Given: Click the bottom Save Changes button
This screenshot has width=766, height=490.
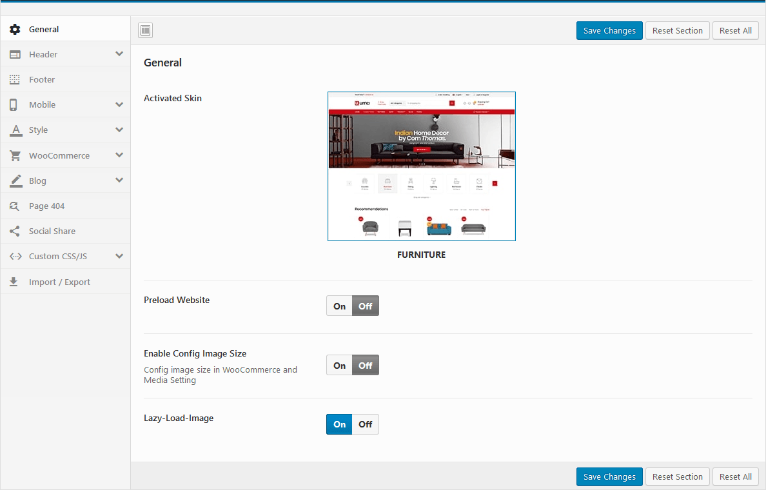Looking at the screenshot, I should (x=609, y=477).
